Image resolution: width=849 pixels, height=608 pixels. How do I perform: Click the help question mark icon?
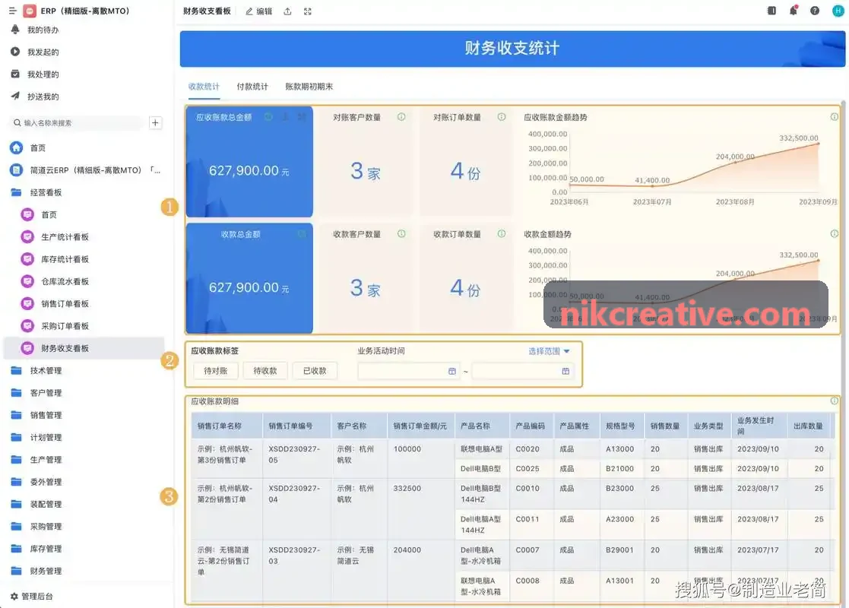coord(814,11)
